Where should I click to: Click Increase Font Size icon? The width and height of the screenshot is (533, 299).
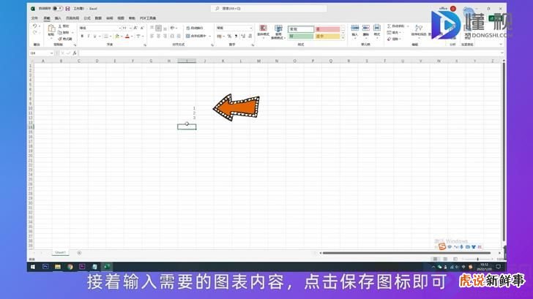(135, 28)
